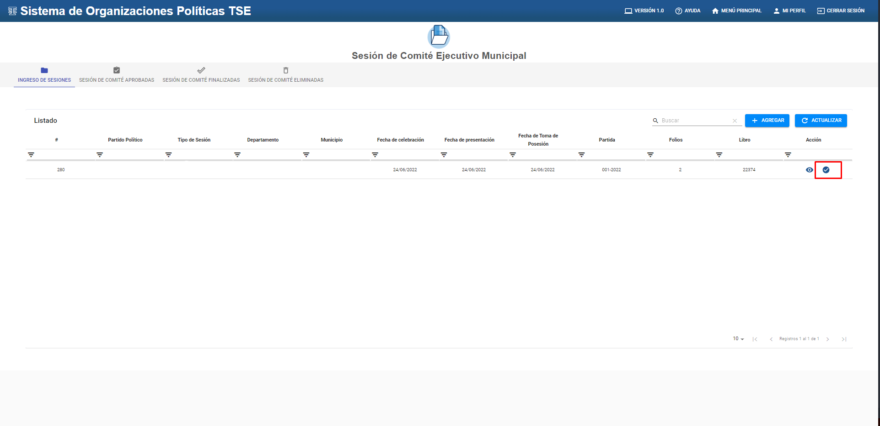Select the Sesión de Comité Eliminadas tab
The height and width of the screenshot is (426, 880).
[x=285, y=75]
